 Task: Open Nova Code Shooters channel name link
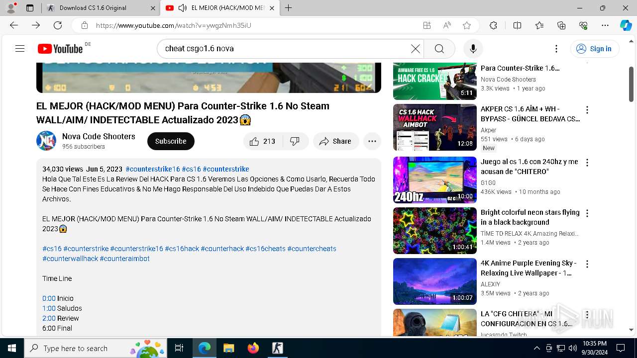pos(99,136)
